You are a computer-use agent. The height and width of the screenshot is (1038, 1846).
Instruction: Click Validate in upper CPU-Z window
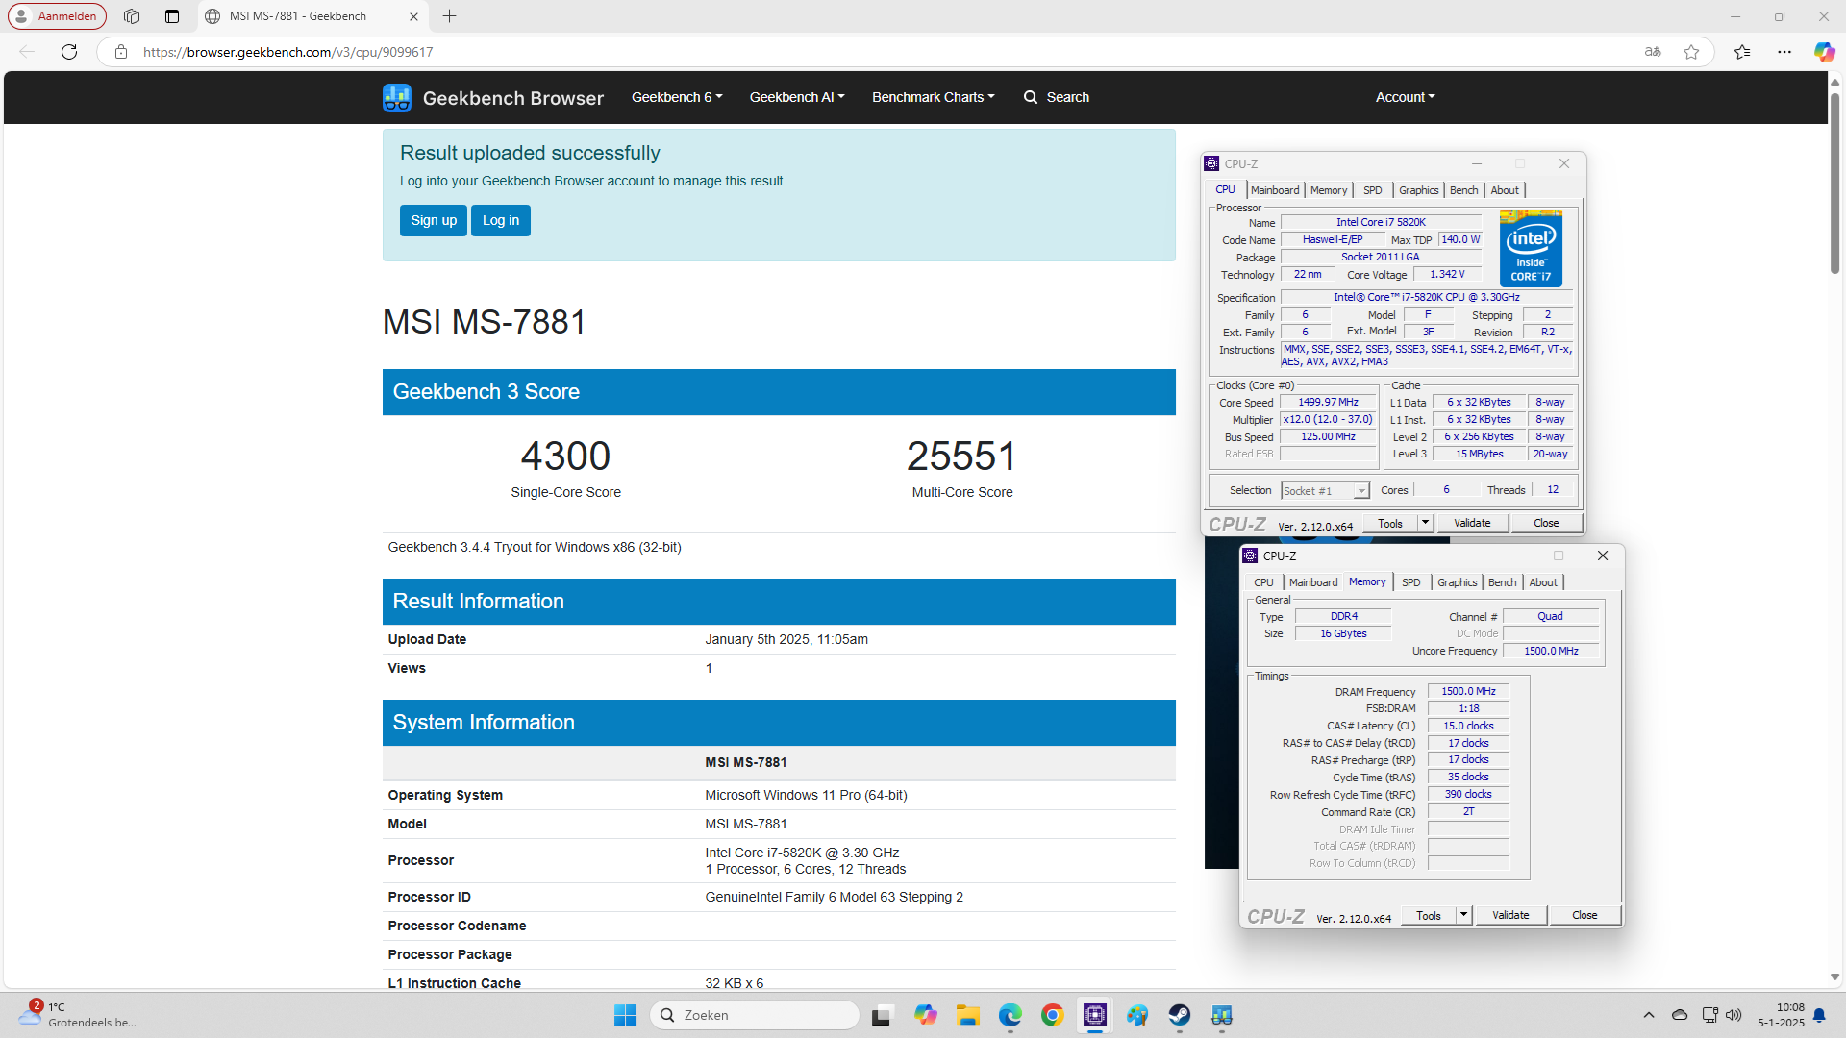point(1472,523)
